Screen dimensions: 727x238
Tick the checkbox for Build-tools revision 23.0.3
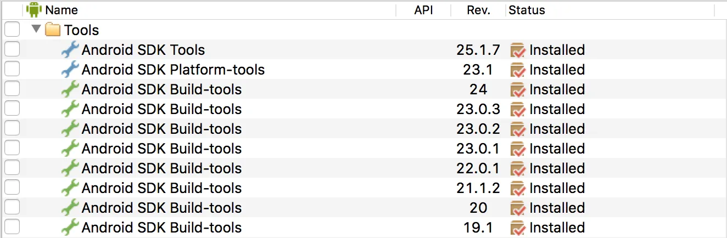click(x=12, y=109)
